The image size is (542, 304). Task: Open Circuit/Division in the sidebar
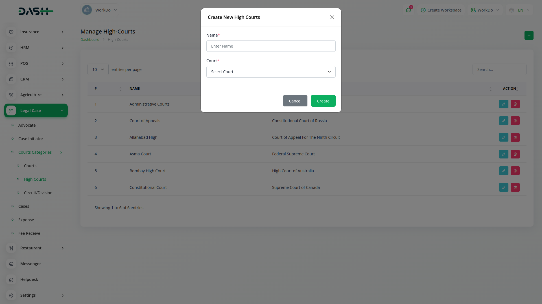pos(38,193)
